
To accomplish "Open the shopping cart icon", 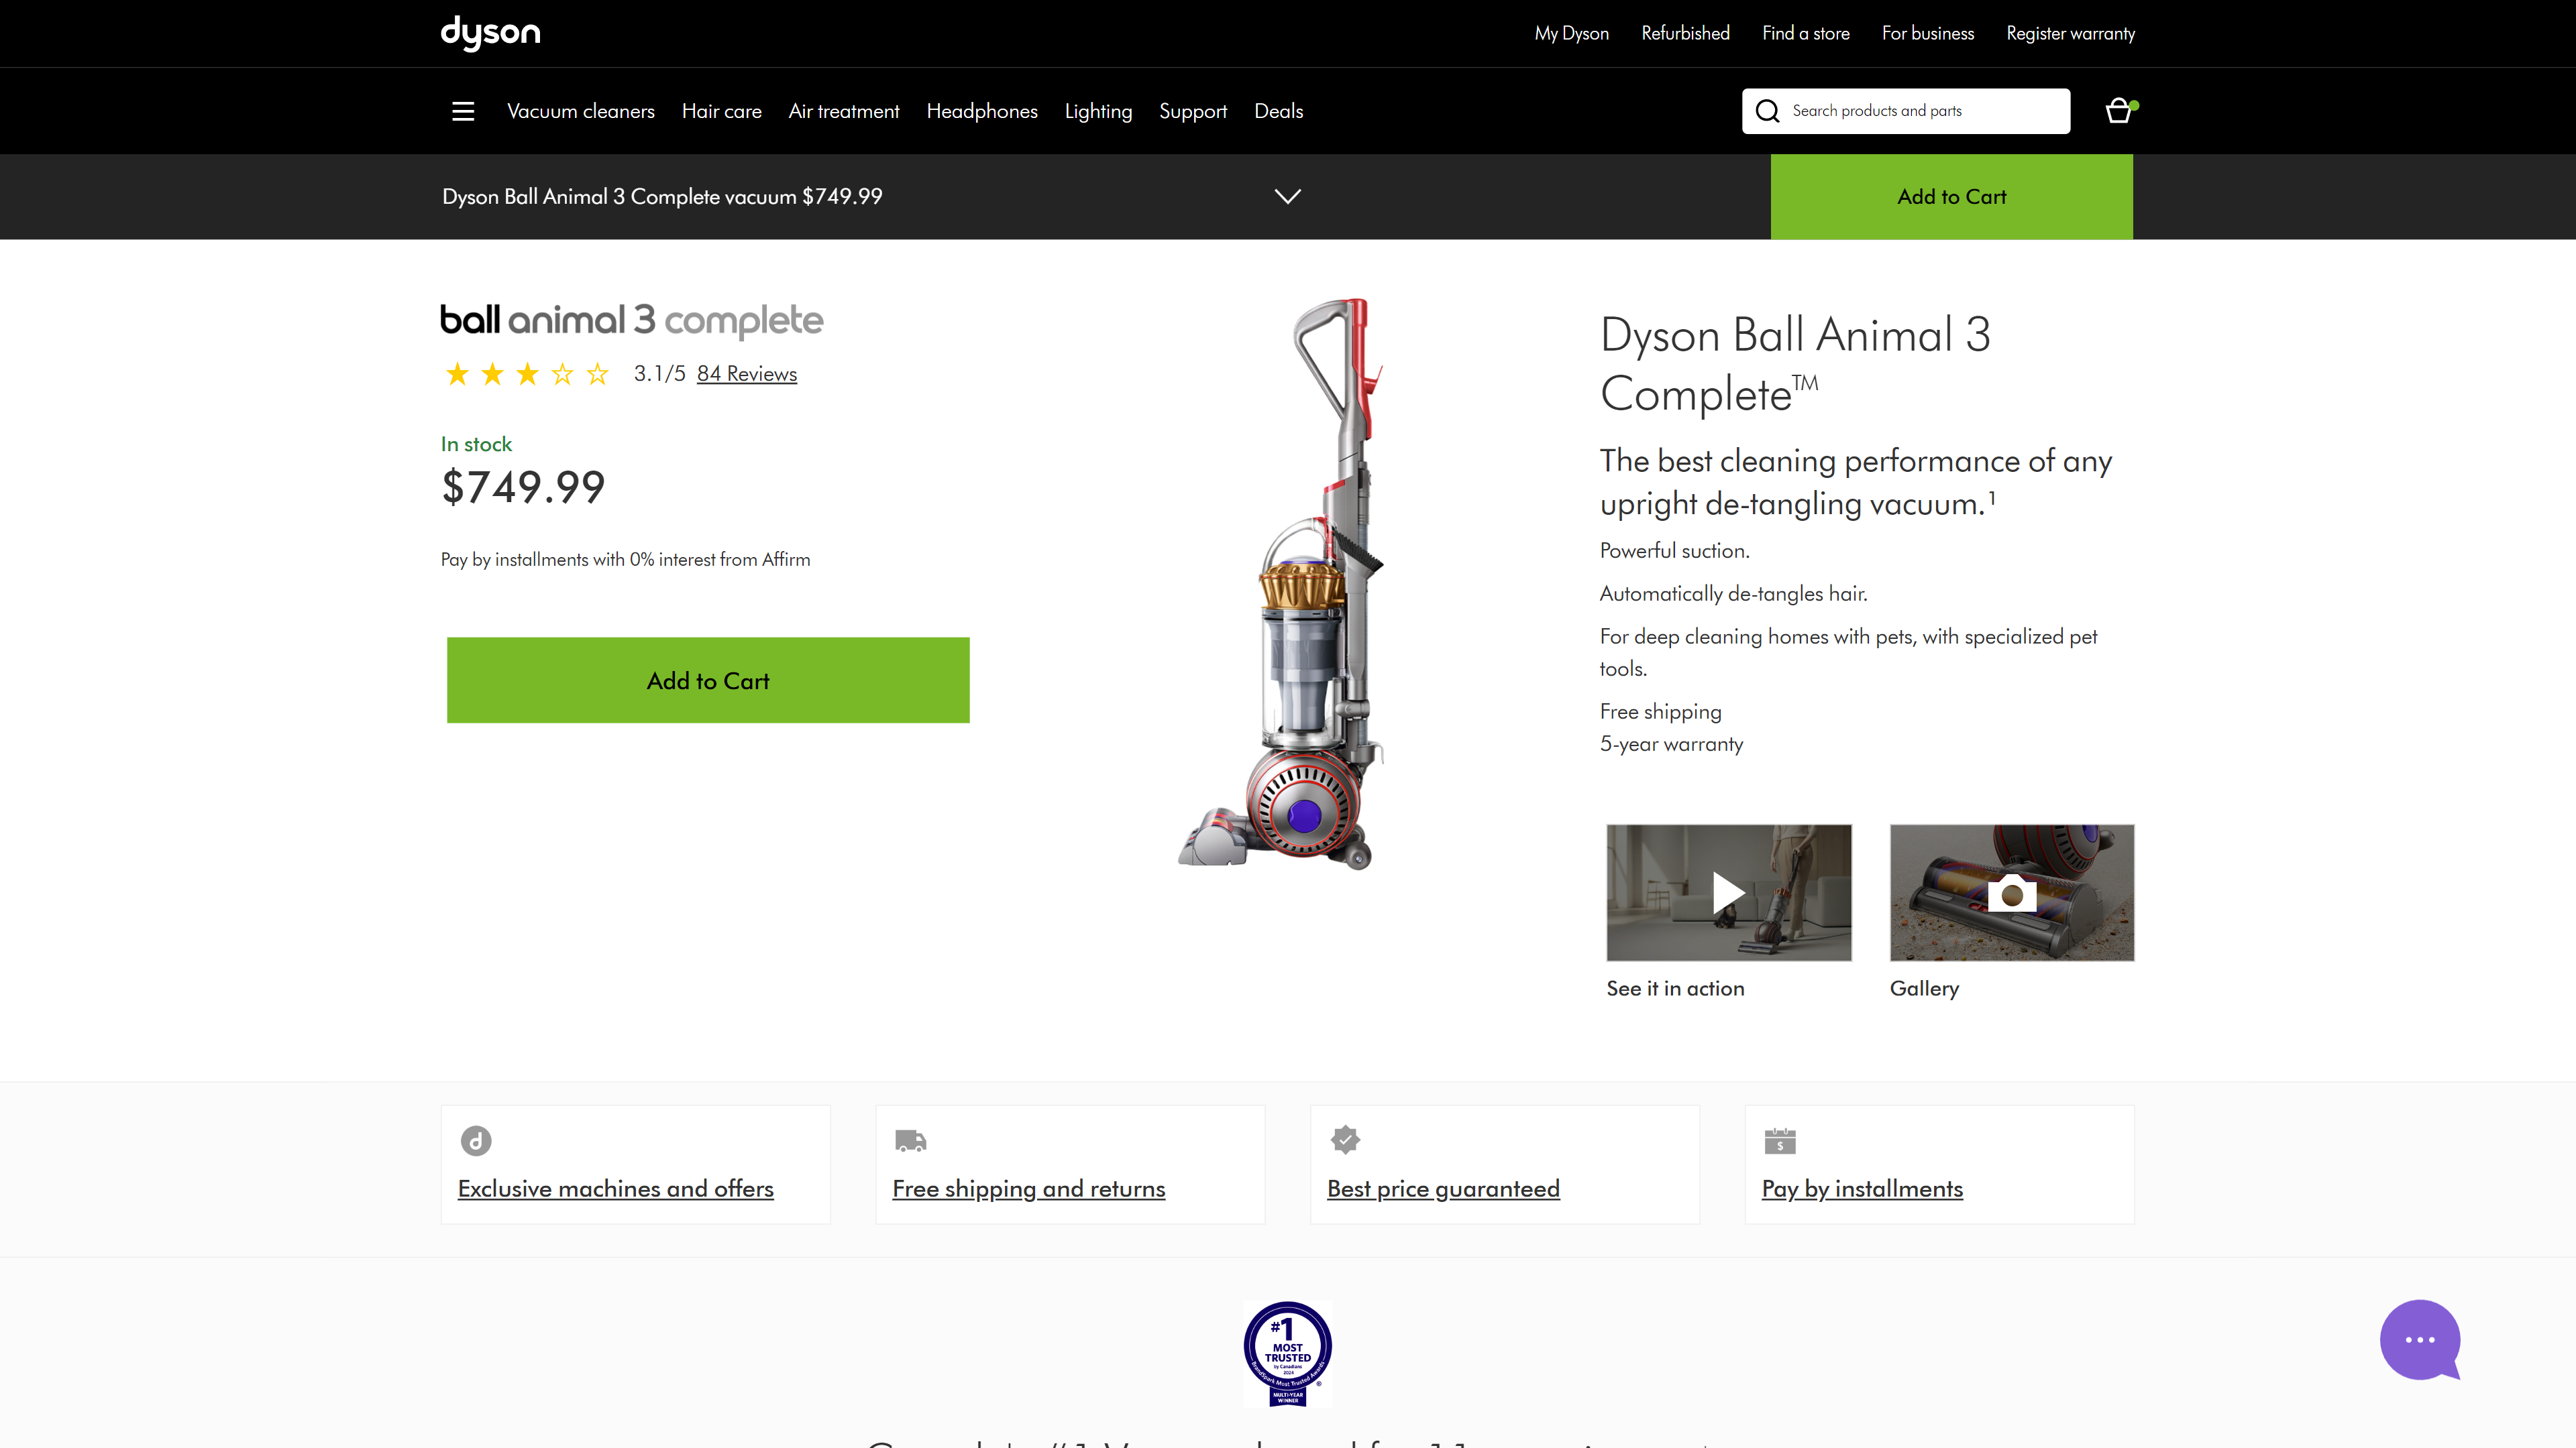I will [2118, 110].
